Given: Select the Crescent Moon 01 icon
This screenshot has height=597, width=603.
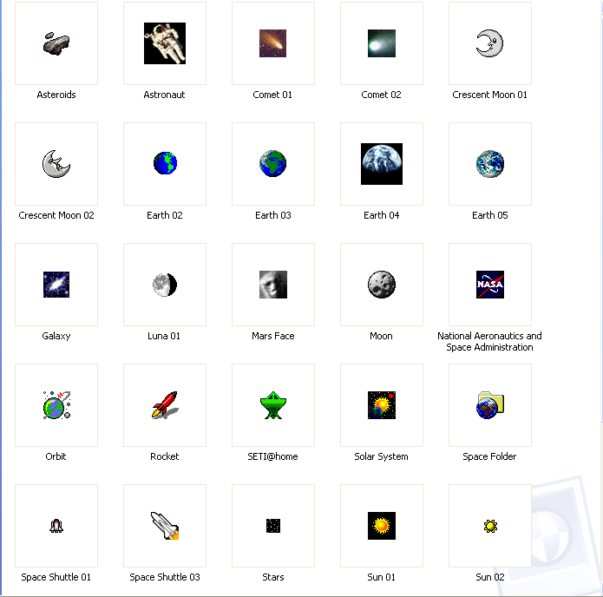Looking at the screenshot, I should pyautogui.click(x=490, y=43).
